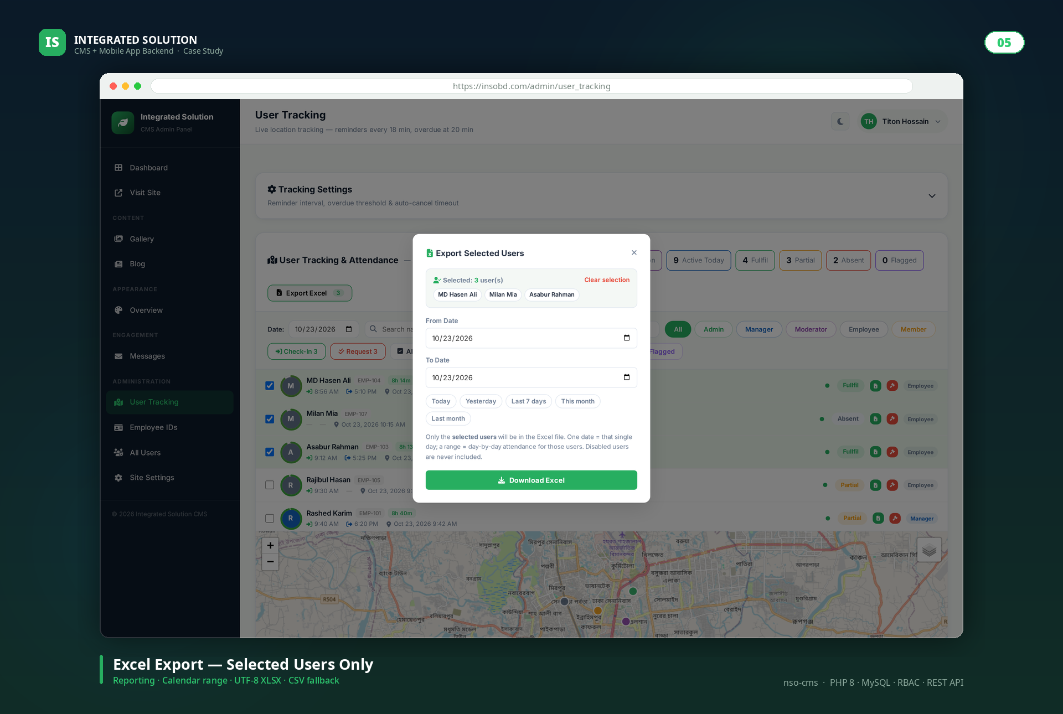Close the Export Selected Users dialog

tap(634, 252)
